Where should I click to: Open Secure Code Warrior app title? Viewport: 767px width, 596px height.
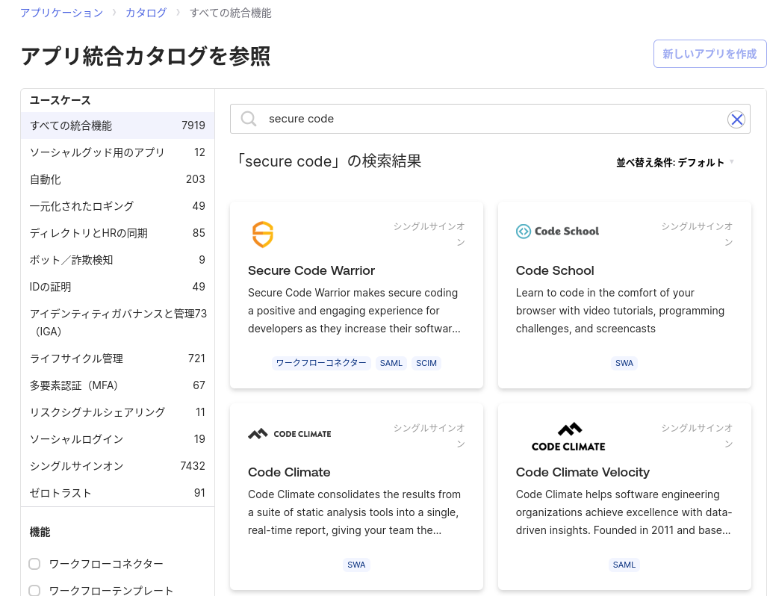(311, 270)
